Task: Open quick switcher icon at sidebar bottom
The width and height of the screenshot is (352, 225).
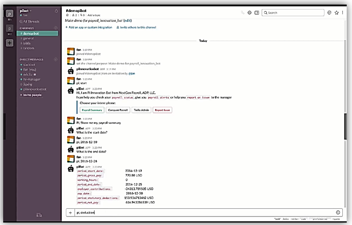Action: (39, 215)
